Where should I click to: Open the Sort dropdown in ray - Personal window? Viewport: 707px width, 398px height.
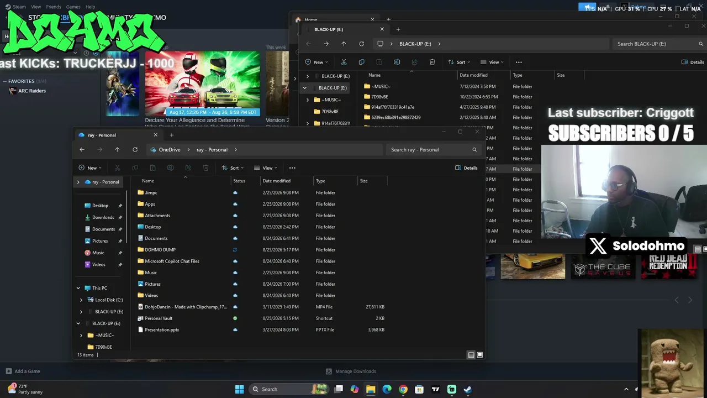pyautogui.click(x=233, y=168)
